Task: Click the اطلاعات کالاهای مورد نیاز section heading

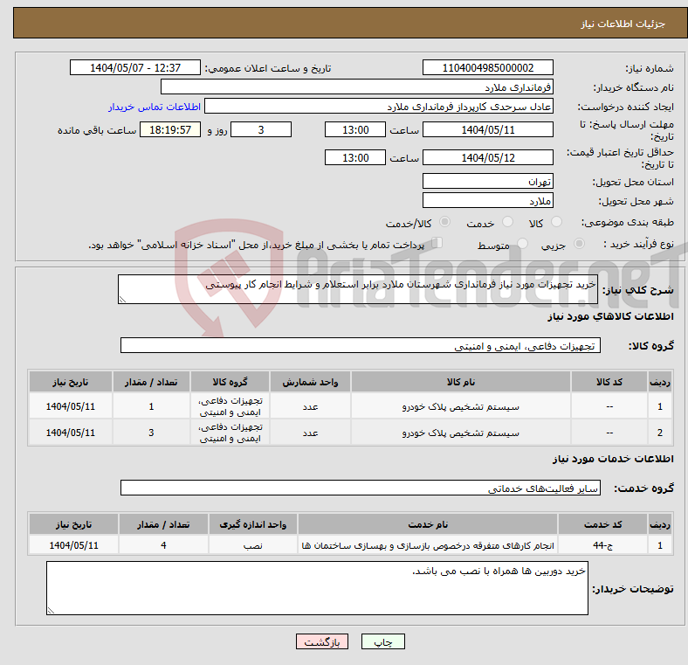Action: tap(610, 316)
